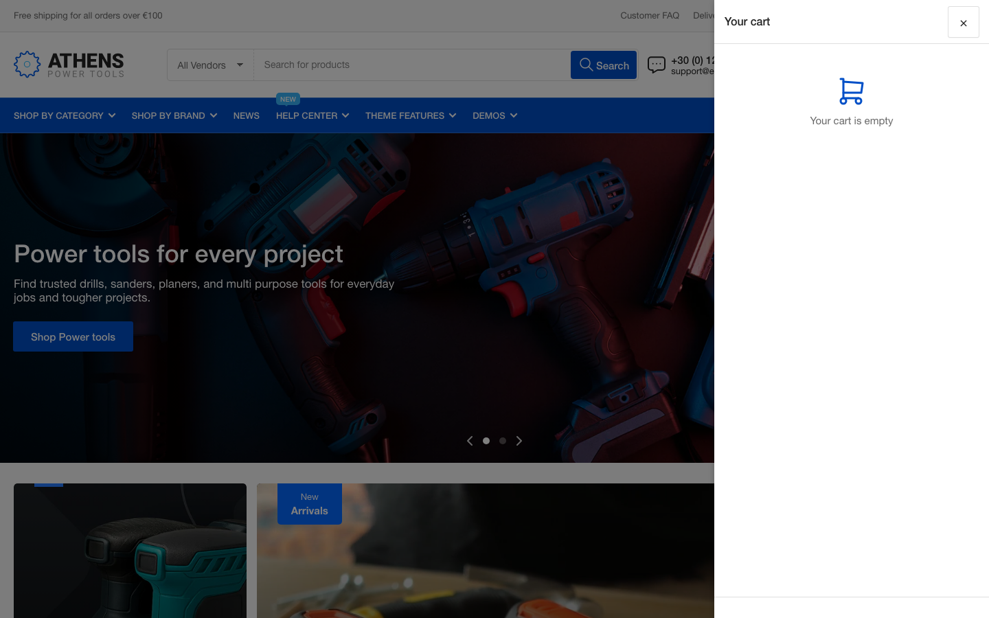
Task: Expand the Theme Features menu
Action: pos(411,115)
